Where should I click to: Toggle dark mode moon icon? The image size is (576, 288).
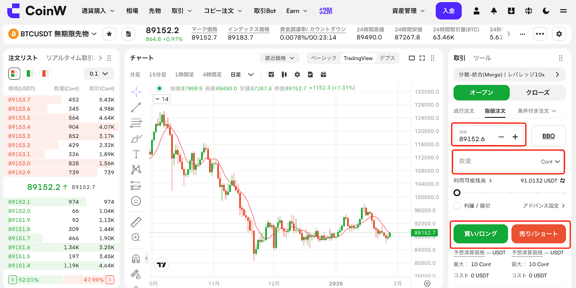546,11
